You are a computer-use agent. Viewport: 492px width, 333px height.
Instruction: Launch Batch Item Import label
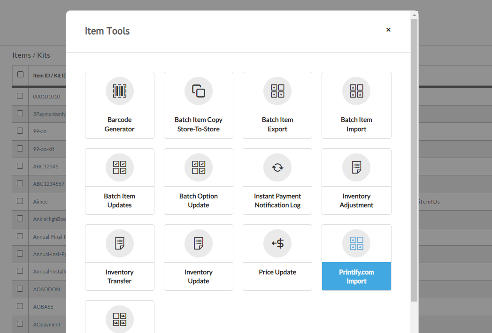click(x=356, y=124)
